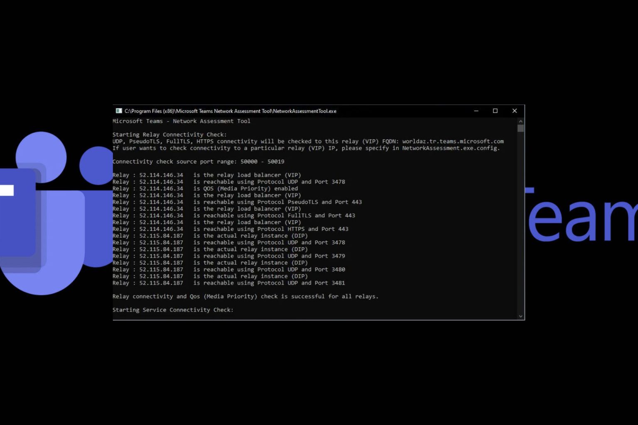638x425 pixels.
Task: Click 'Protocol UDP and Port 3479' line
Action: coord(229,256)
